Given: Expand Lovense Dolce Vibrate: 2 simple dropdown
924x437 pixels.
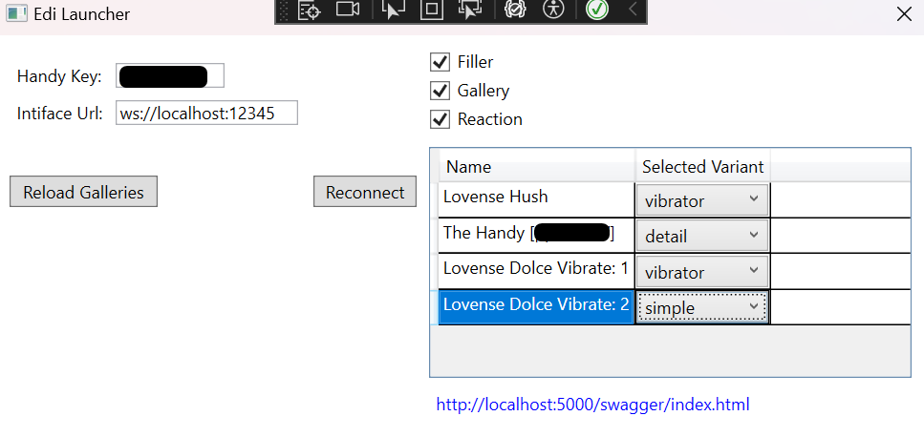Looking at the screenshot, I should coord(702,307).
